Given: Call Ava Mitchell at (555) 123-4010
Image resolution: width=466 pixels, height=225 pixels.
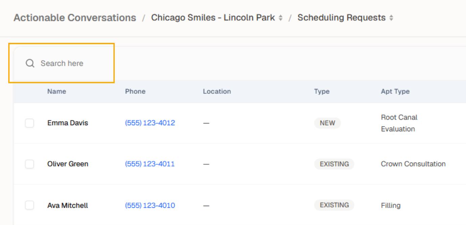Looking at the screenshot, I should 150,205.
